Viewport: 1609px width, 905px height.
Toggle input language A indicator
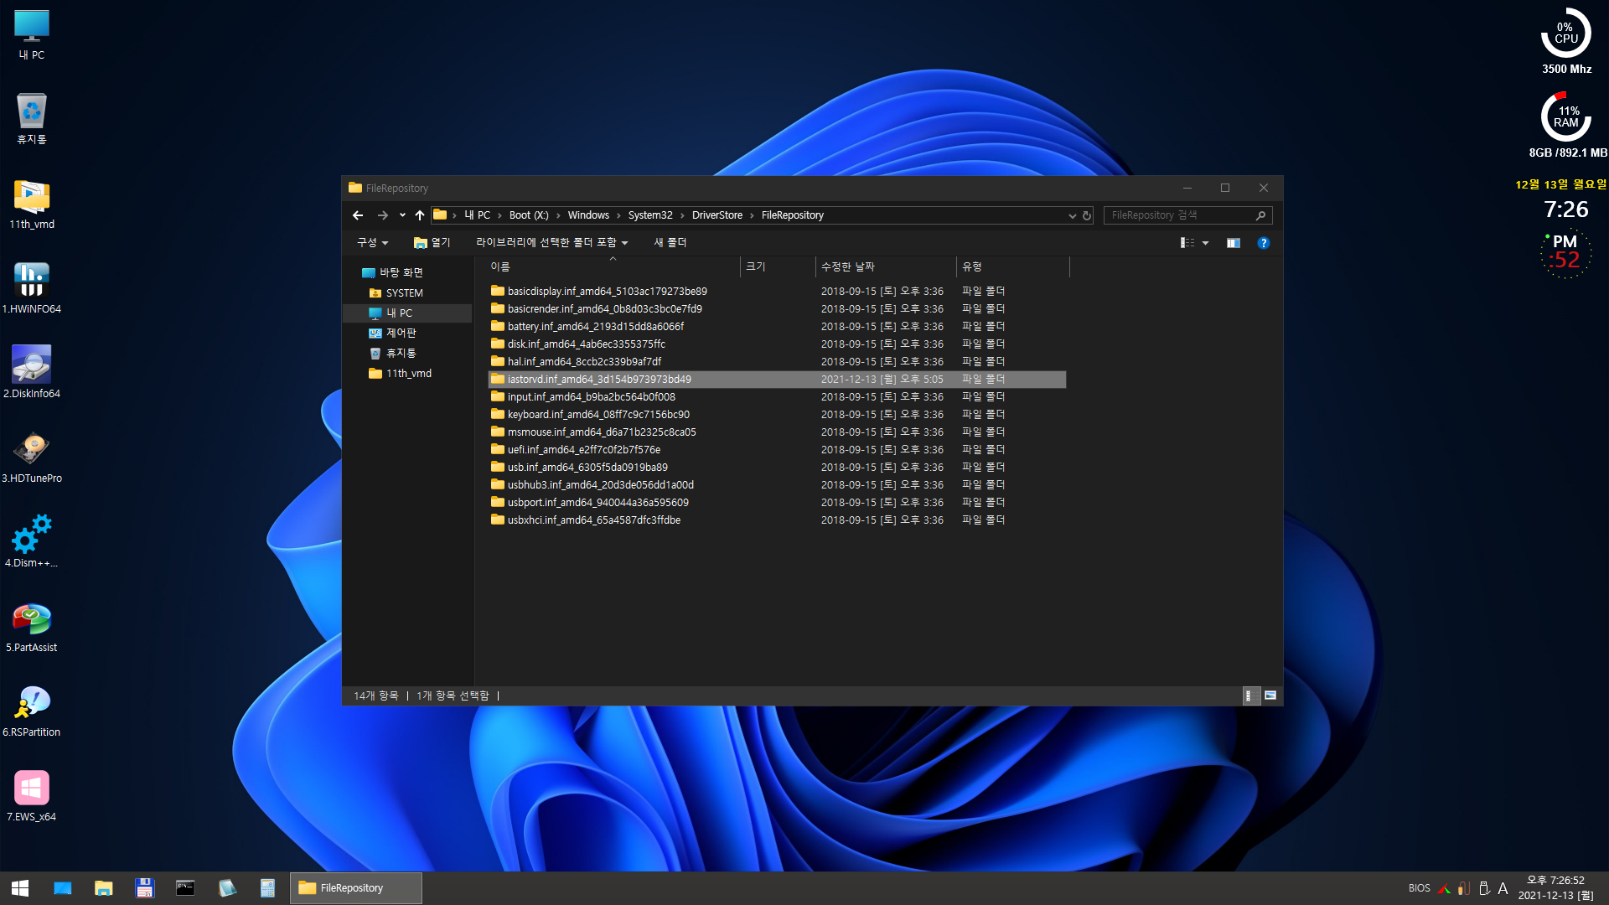tap(1503, 888)
